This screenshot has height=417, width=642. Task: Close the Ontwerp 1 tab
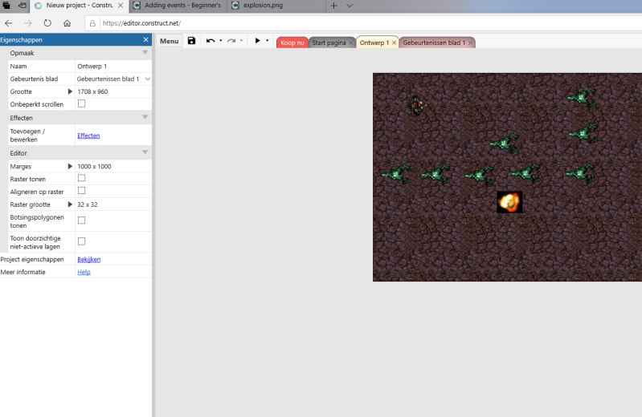pyautogui.click(x=394, y=43)
